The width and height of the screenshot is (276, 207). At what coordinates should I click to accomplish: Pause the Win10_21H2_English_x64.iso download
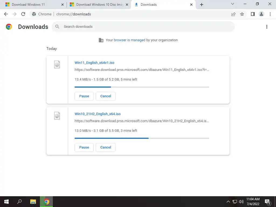(84, 147)
